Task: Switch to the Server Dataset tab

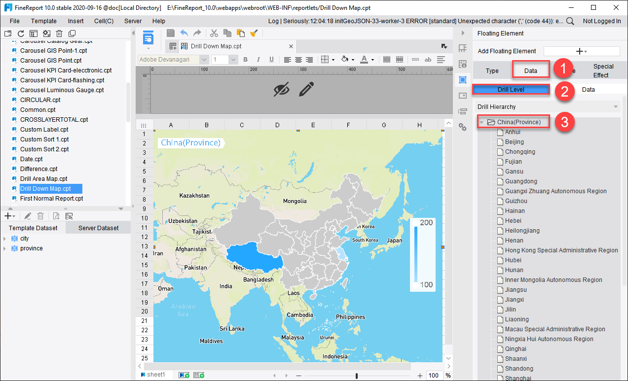Action: pyautogui.click(x=97, y=227)
